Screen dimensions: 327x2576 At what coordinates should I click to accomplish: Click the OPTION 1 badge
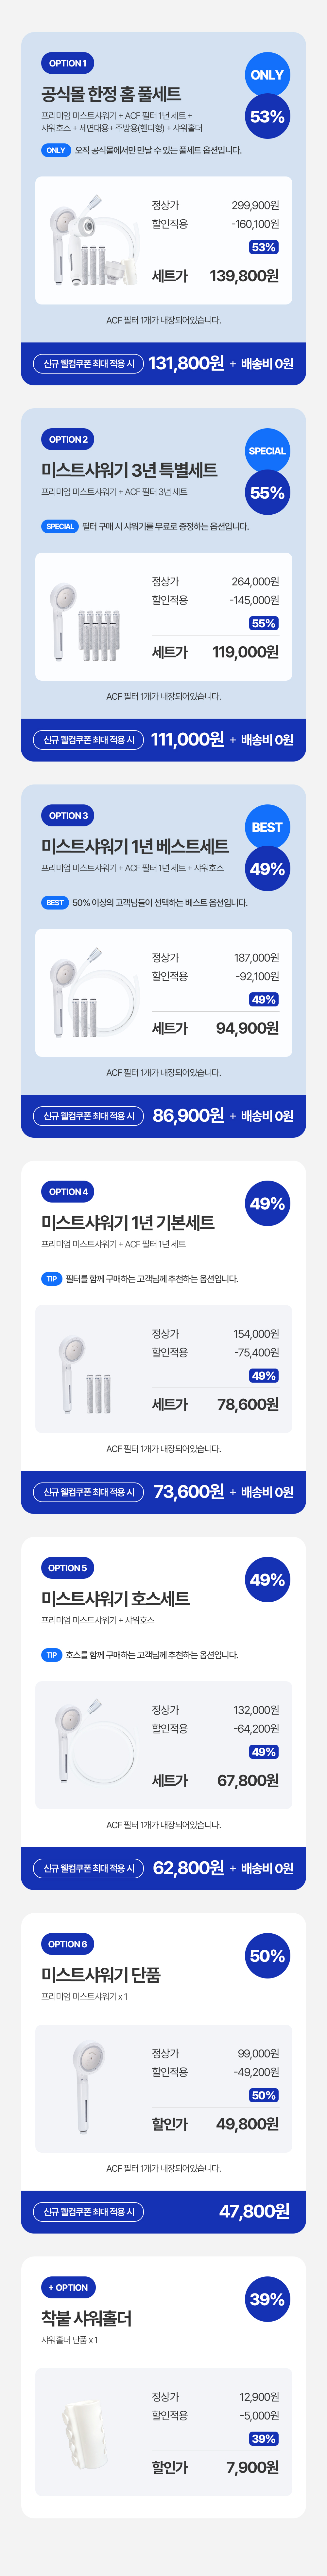[x=67, y=63]
